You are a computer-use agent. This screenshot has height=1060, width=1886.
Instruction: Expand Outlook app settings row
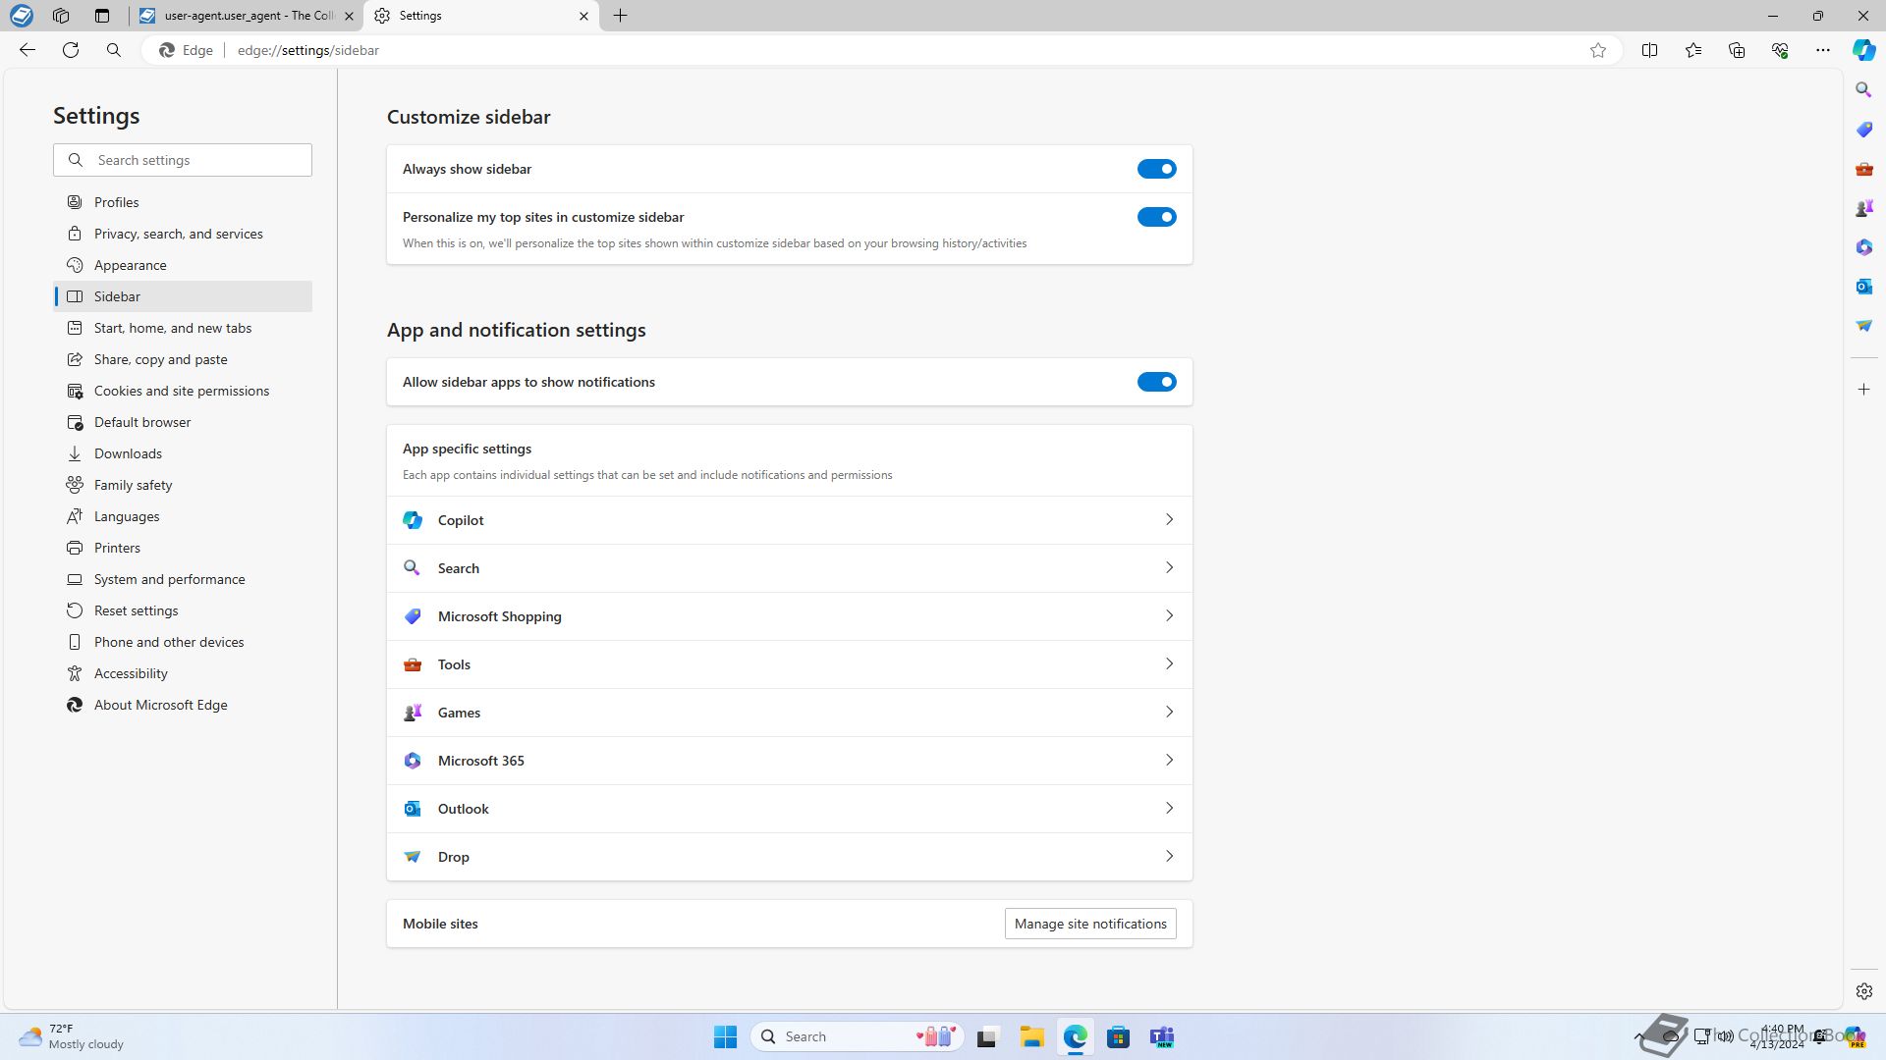pos(789,809)
